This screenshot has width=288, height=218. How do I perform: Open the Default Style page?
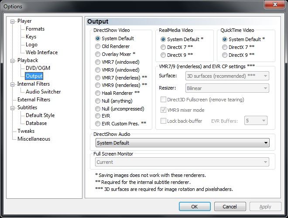pos(40,115)
